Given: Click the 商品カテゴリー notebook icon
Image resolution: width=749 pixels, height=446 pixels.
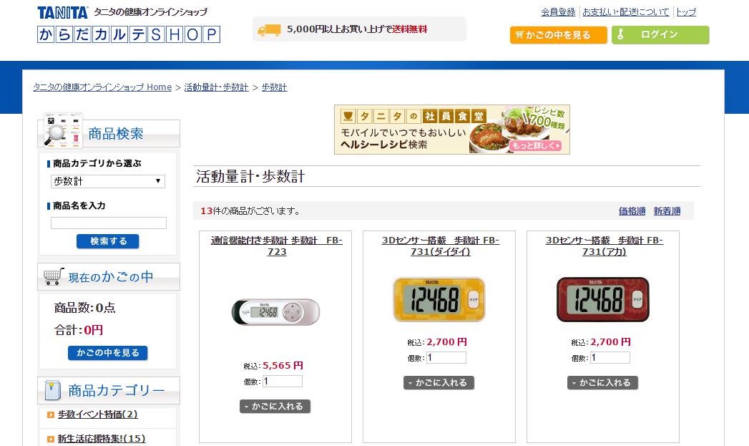Looking at the screenshot, I should pos(52,391).
